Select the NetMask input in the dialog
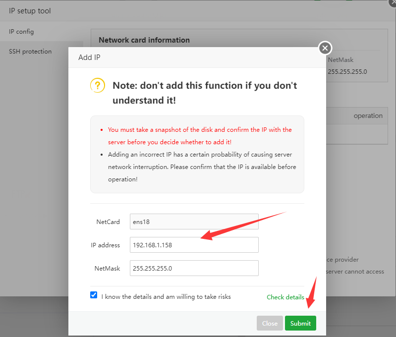Image resolution: width=396 pixels, height=337 pixels. tap(194, 268)
